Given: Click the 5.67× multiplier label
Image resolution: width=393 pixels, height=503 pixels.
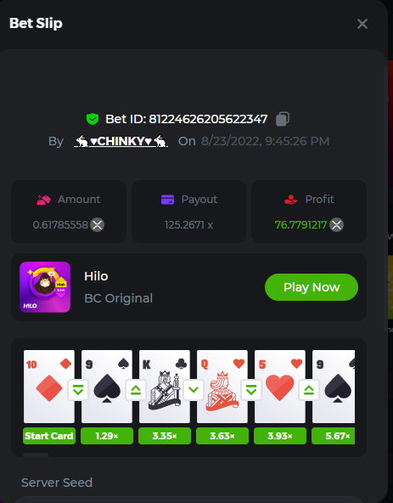Looking at the screenshot, I should 334,436.
